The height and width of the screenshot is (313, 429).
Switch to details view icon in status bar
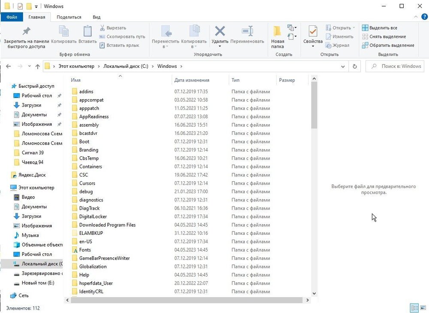point(414,308)
